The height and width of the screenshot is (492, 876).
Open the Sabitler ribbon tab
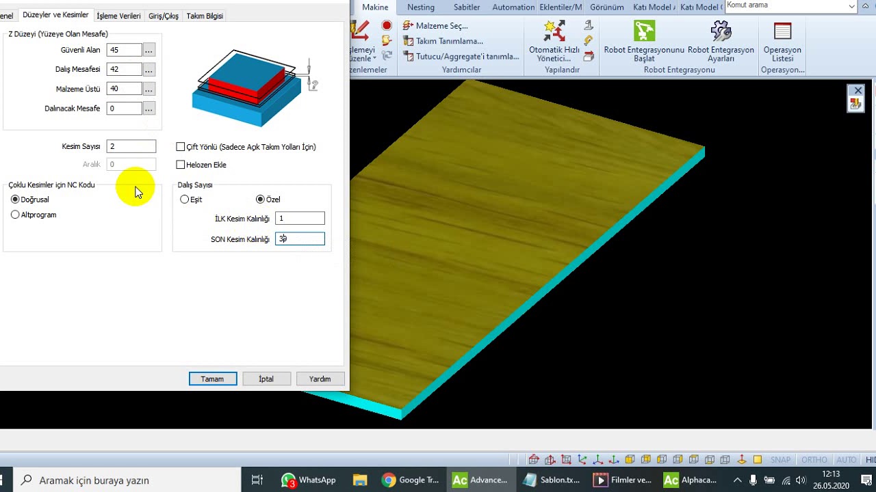(467, 7)
